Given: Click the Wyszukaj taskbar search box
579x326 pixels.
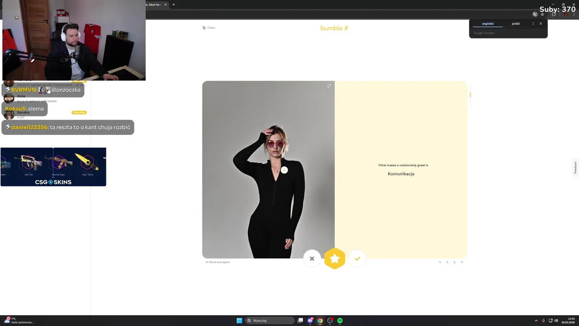Looking at the screenshot, I should pos(270,321).
